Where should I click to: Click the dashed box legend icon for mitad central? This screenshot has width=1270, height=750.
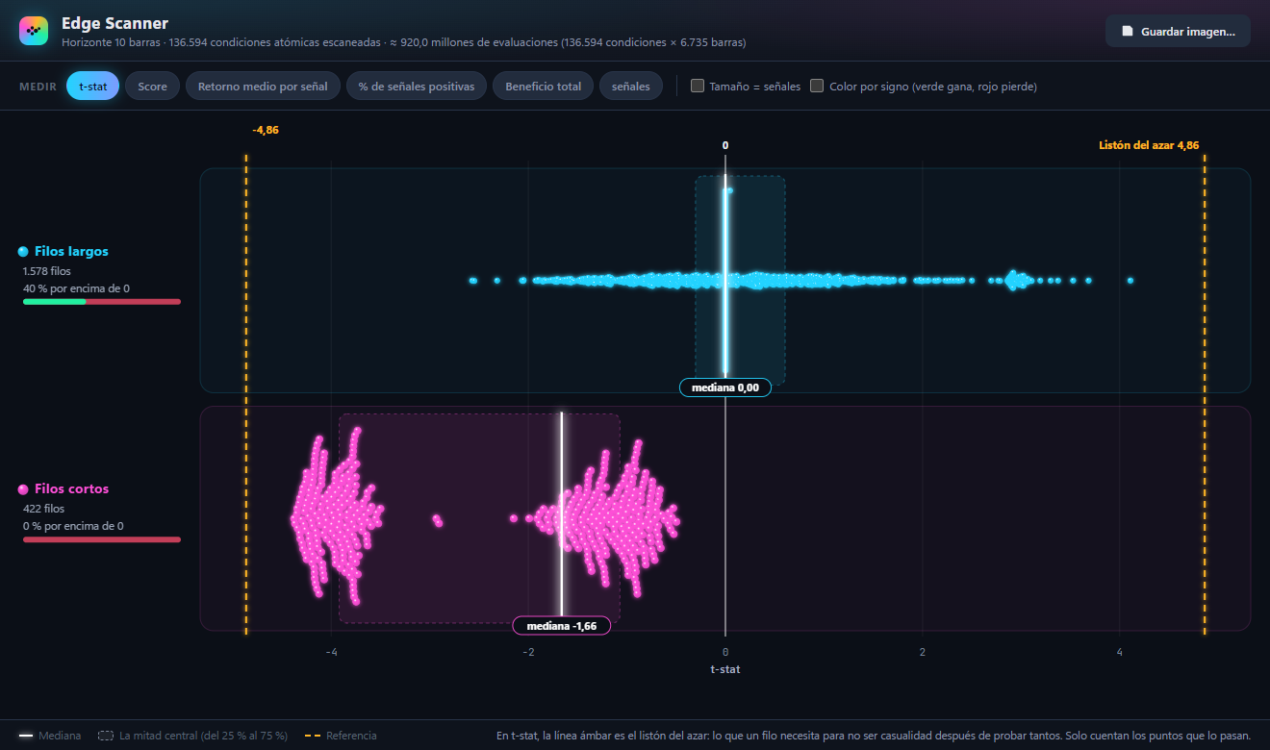click(105, 736)
